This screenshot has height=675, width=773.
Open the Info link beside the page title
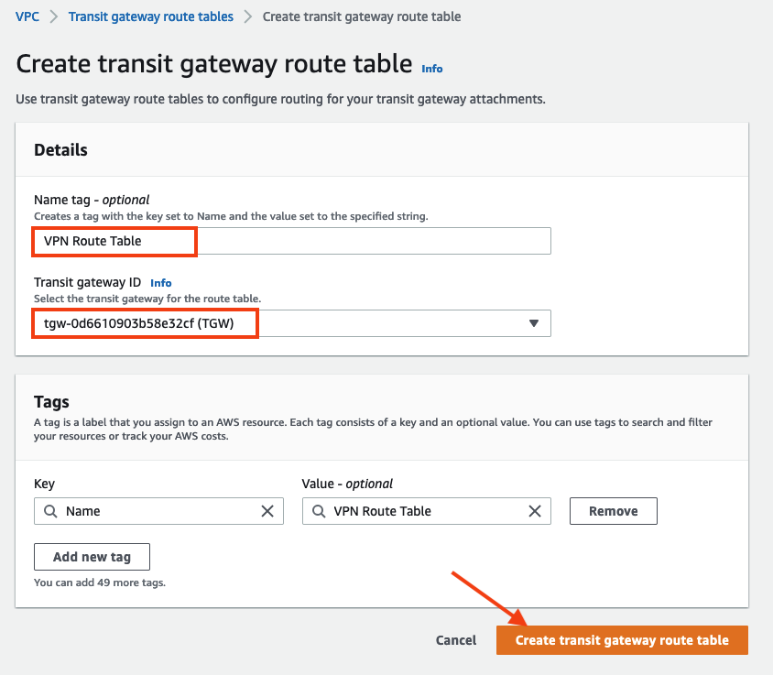click(x=432, y=69)
